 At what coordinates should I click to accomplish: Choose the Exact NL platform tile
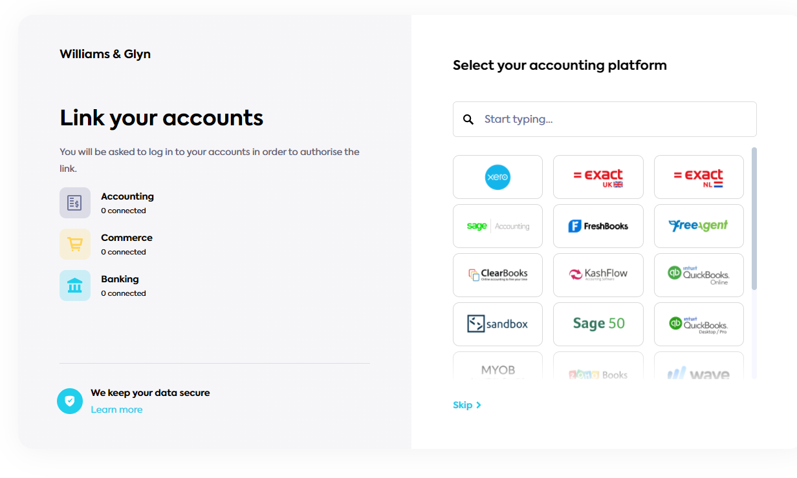(x=699, y=177)
